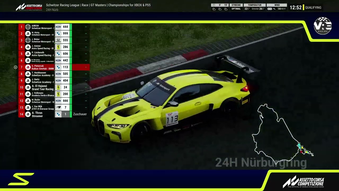This screenshot has width=339, height=191.
Task: Click the globe icon next to AIRESH
Action: click(28, 27)
